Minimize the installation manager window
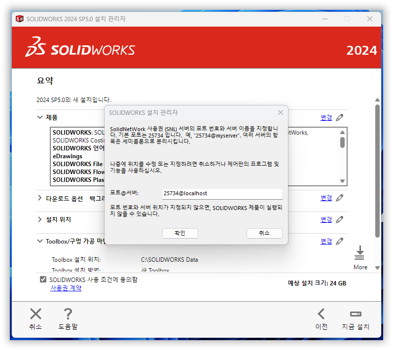The height and width of the screenshot is (350, 393). [x=325, y=19]
